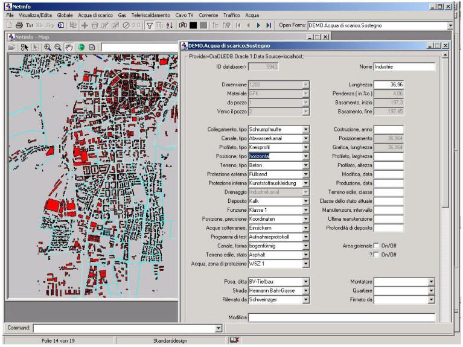Open the Acqua di scarico menu
The image size is (463, 347).
(95, 14)
